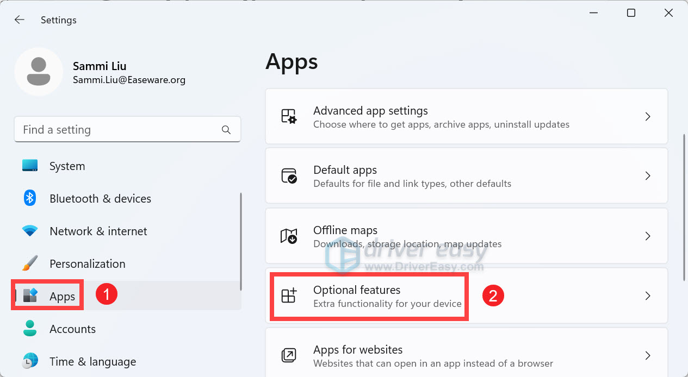The width and height of the screenshot is (688, 377).
Task: Click the user profile avatar picture
Action: [38, 72]
